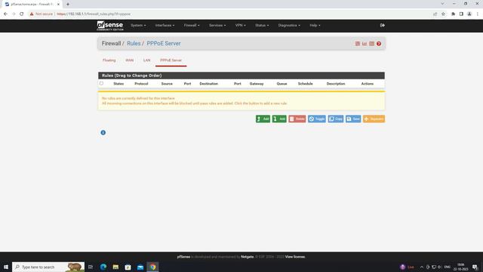Open the Rules breadcrumb link

coord(134,44)
